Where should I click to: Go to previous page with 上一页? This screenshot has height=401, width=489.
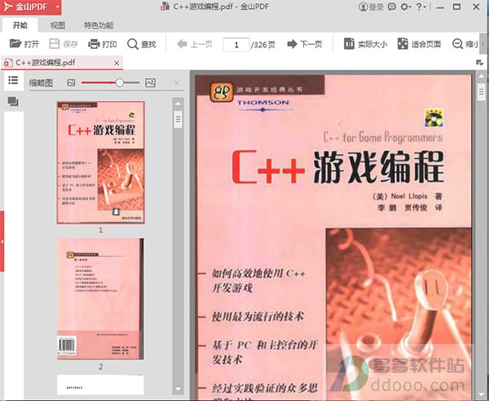click(195, 44)
